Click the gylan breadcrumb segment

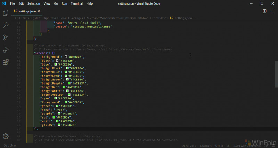point(36,18)
